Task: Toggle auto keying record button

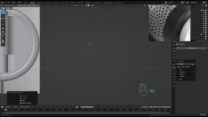Action: point(77,107)
